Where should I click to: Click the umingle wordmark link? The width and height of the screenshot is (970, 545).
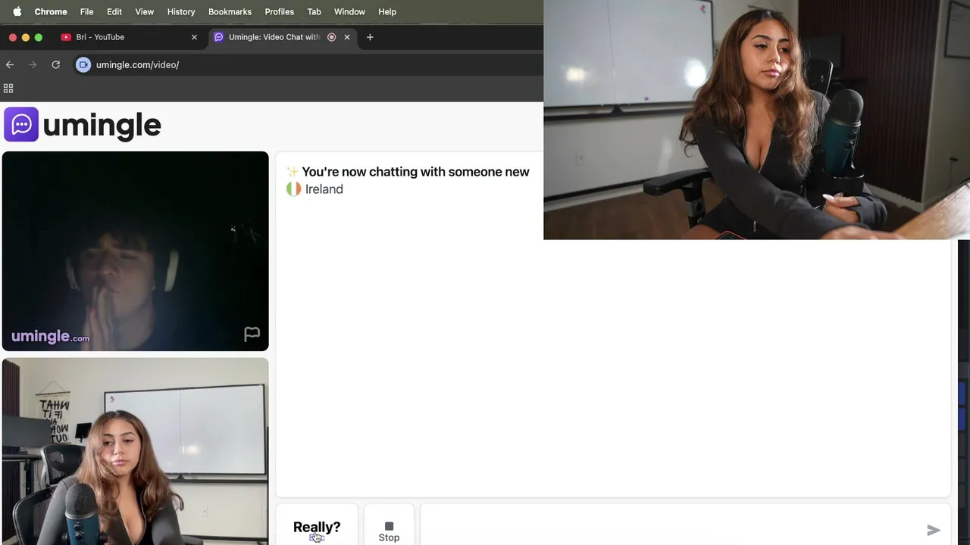pyautogui.click(x=102, y=125)
